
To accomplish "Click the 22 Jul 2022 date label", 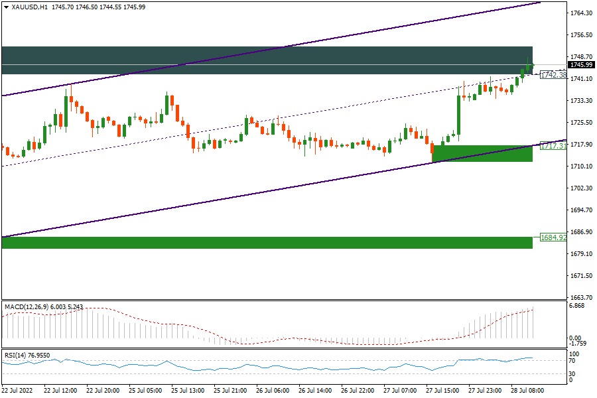I will 19,391.
